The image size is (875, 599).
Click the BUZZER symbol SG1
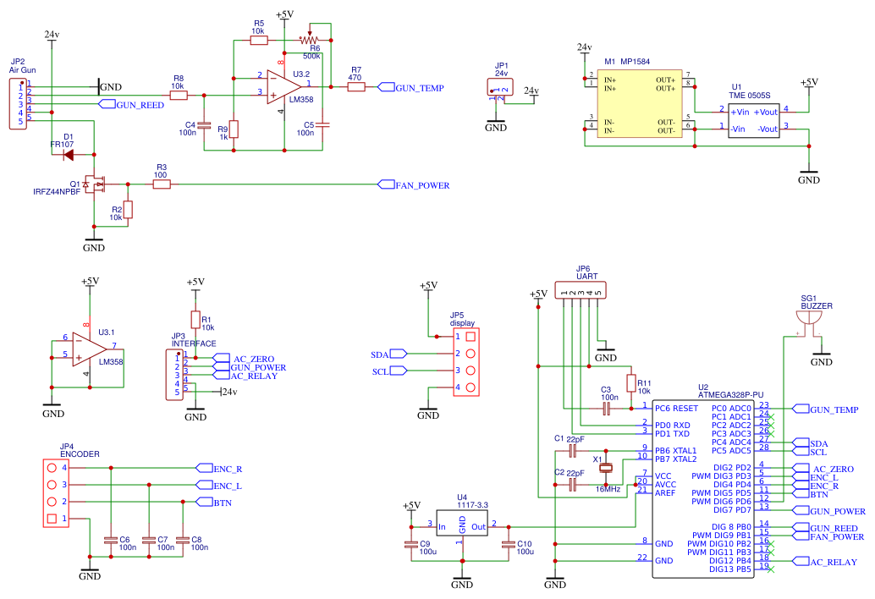click(811, 317)
